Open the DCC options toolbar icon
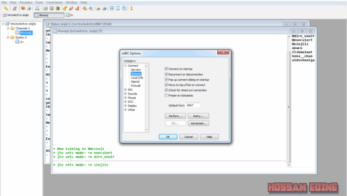Screen dimensions: 347x196 [x=77, y=8]
